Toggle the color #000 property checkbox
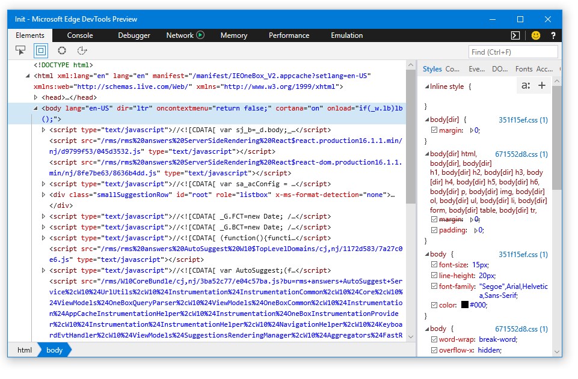This screenshot has width=578, height=379. click(x=434, y=305)
